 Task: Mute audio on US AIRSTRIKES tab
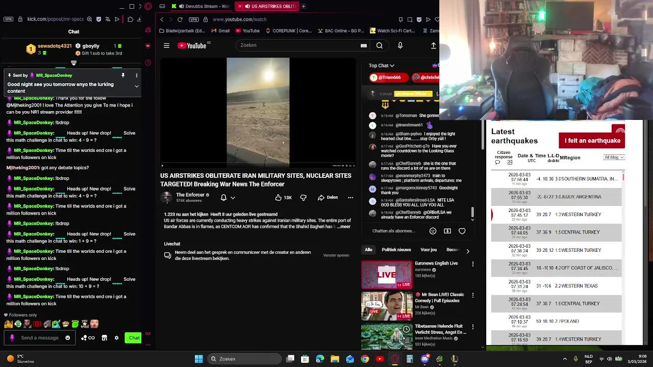point(247,7)
